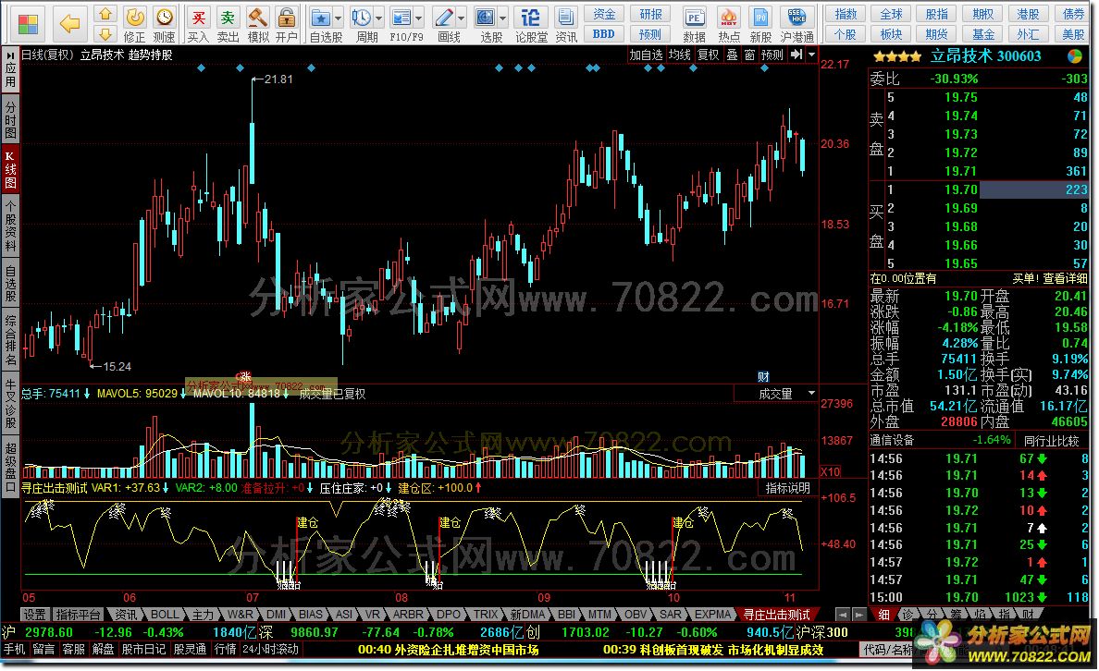Select the 画线 pencil drawing tool

(x=444, y=18)
